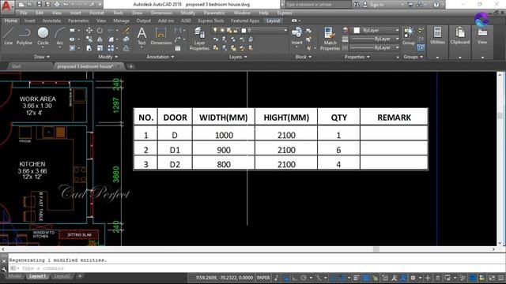Add a new layout with plus button
506x284 pixels.
[x=80, y=276]
